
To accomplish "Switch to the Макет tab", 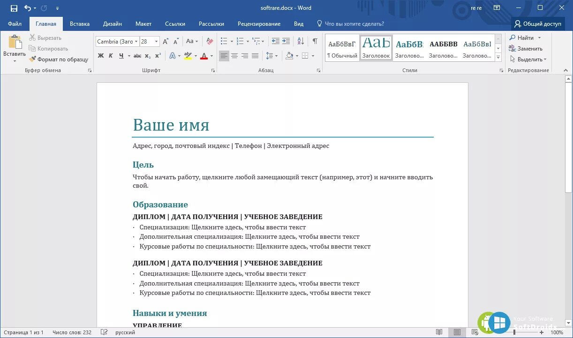I will (x=143, y=24).
